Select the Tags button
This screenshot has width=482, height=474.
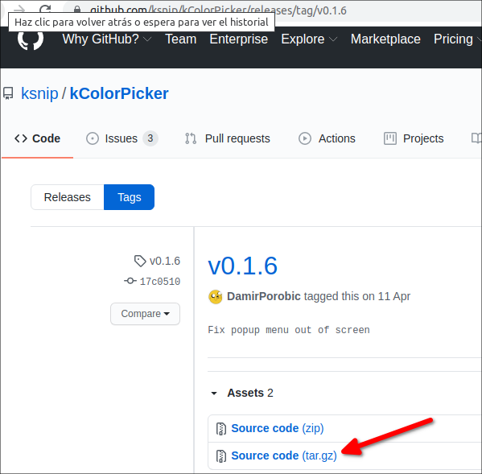point(129,197)
